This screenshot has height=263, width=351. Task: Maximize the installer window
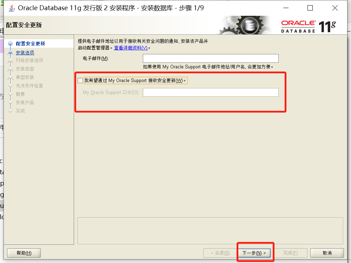click(310, 8)
